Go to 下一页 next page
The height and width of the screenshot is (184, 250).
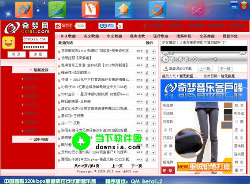pyautogui.click(x=137, y=166)
